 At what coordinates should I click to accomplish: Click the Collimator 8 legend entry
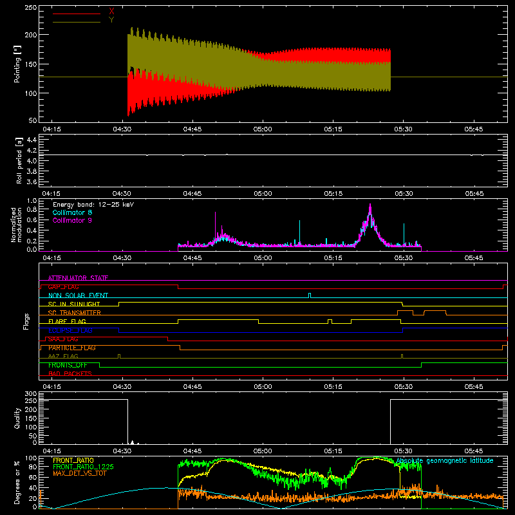(x=72, y=212)
